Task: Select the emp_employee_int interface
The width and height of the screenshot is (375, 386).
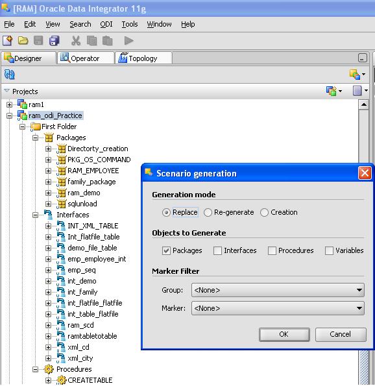Action: click(x=97, y=259)
